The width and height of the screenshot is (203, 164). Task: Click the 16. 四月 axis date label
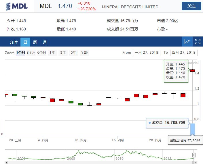pyautogui.click(x=118, y=140)
